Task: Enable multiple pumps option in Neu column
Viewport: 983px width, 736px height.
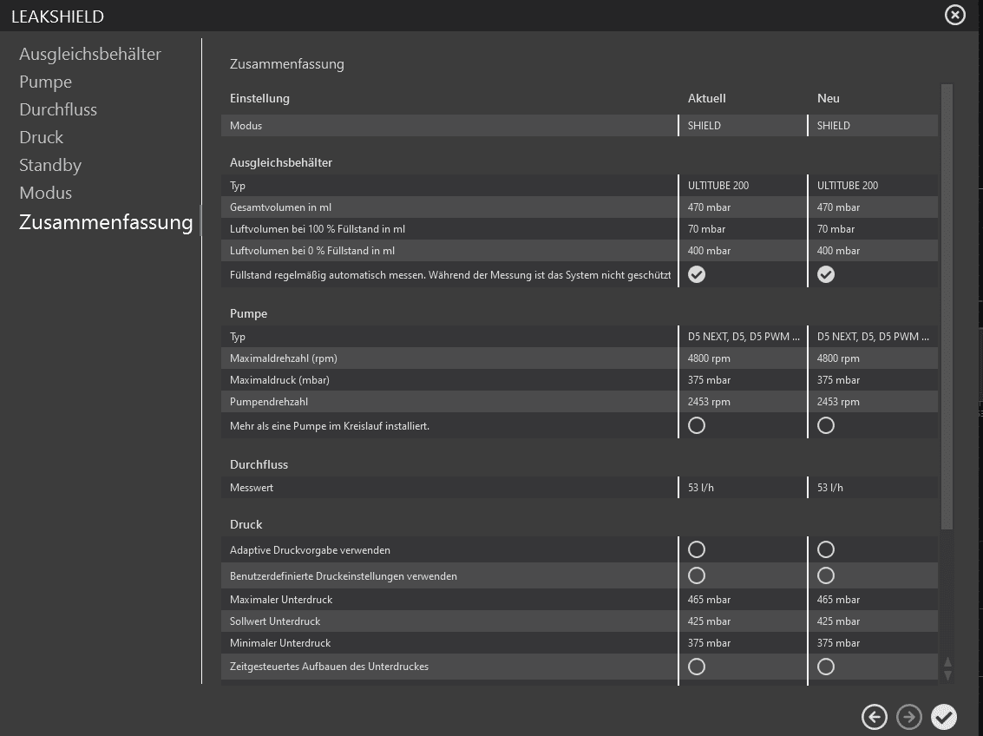Action: [826, 425]
